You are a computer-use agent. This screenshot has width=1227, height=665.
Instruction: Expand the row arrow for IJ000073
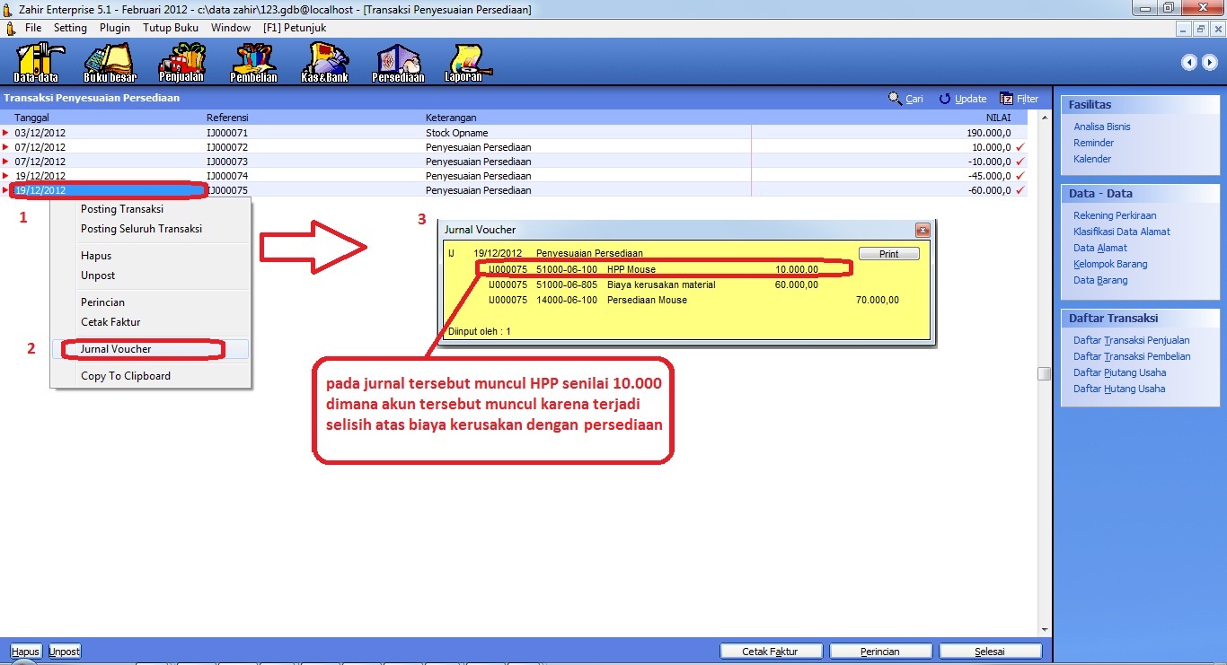tap(6, 162)
